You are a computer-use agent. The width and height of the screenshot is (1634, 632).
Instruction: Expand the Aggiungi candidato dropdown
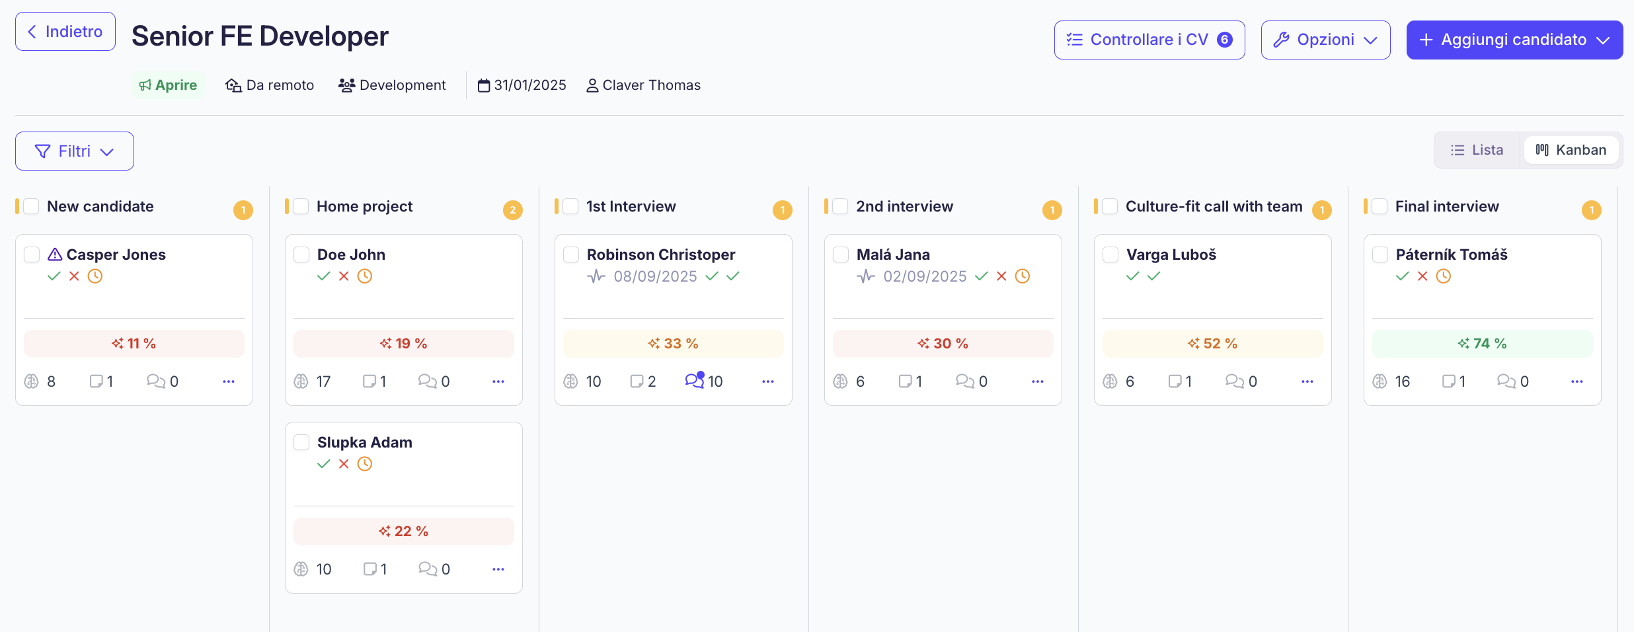click(x=1514, y=40)
